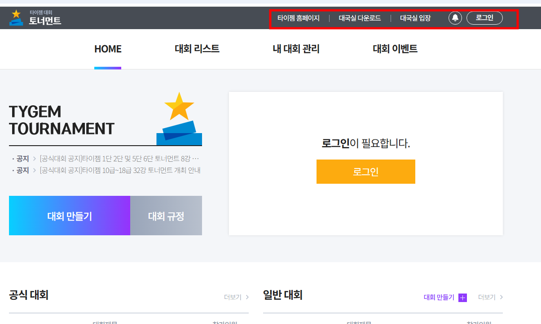The width and height of the screenshot is (541, 324).
Task: Select the HOME tab
Action: tap(108, 49)
